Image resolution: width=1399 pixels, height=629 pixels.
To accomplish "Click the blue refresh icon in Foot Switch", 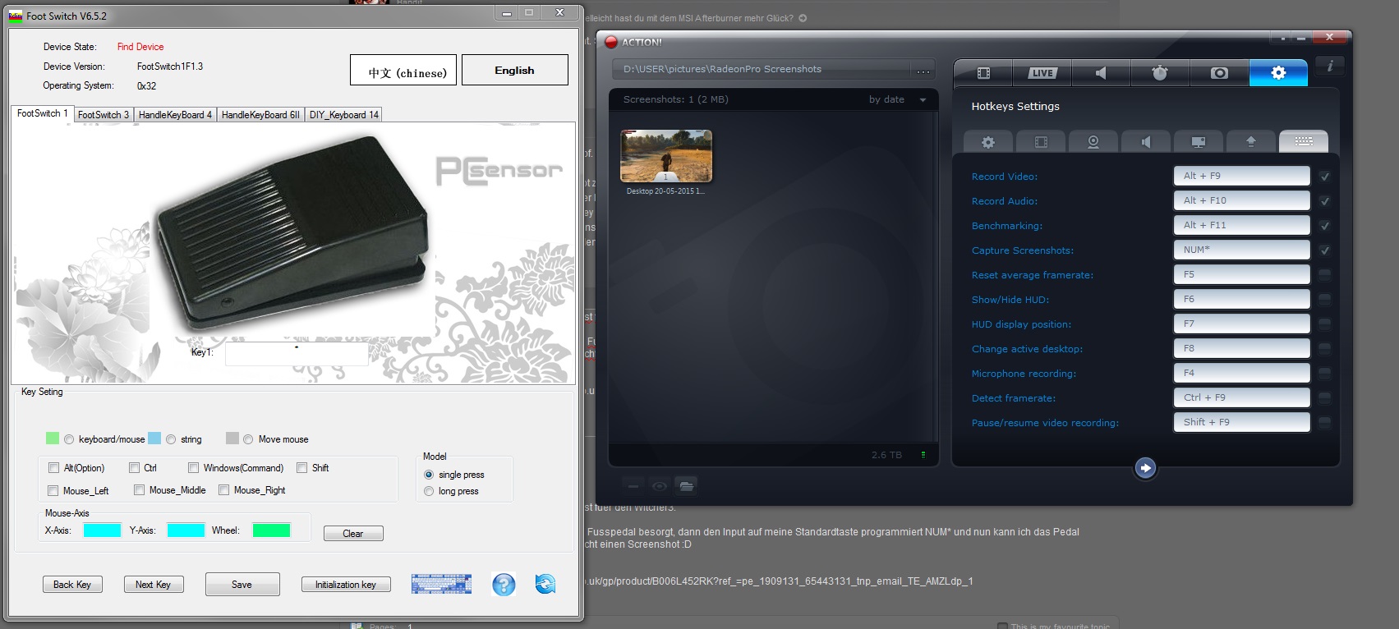I will pos(545,584).
